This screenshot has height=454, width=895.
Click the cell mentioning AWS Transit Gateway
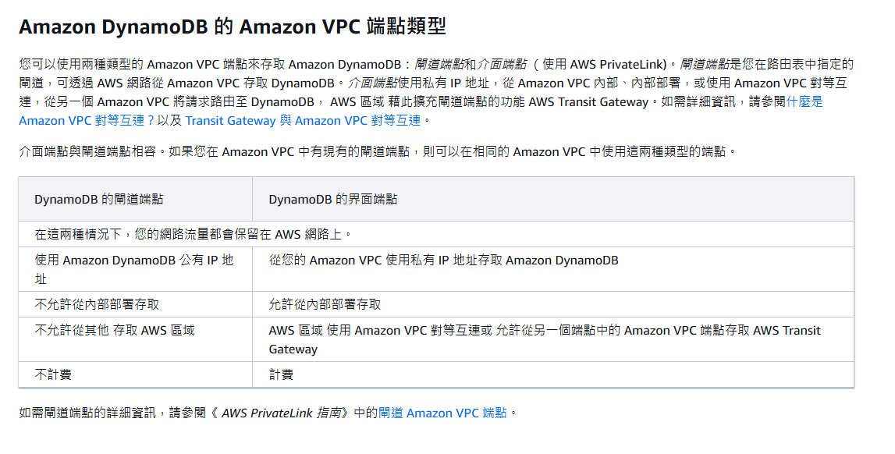click(x=553, y=339)
